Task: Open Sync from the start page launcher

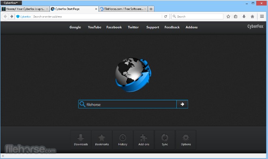Action: point(165,140)
